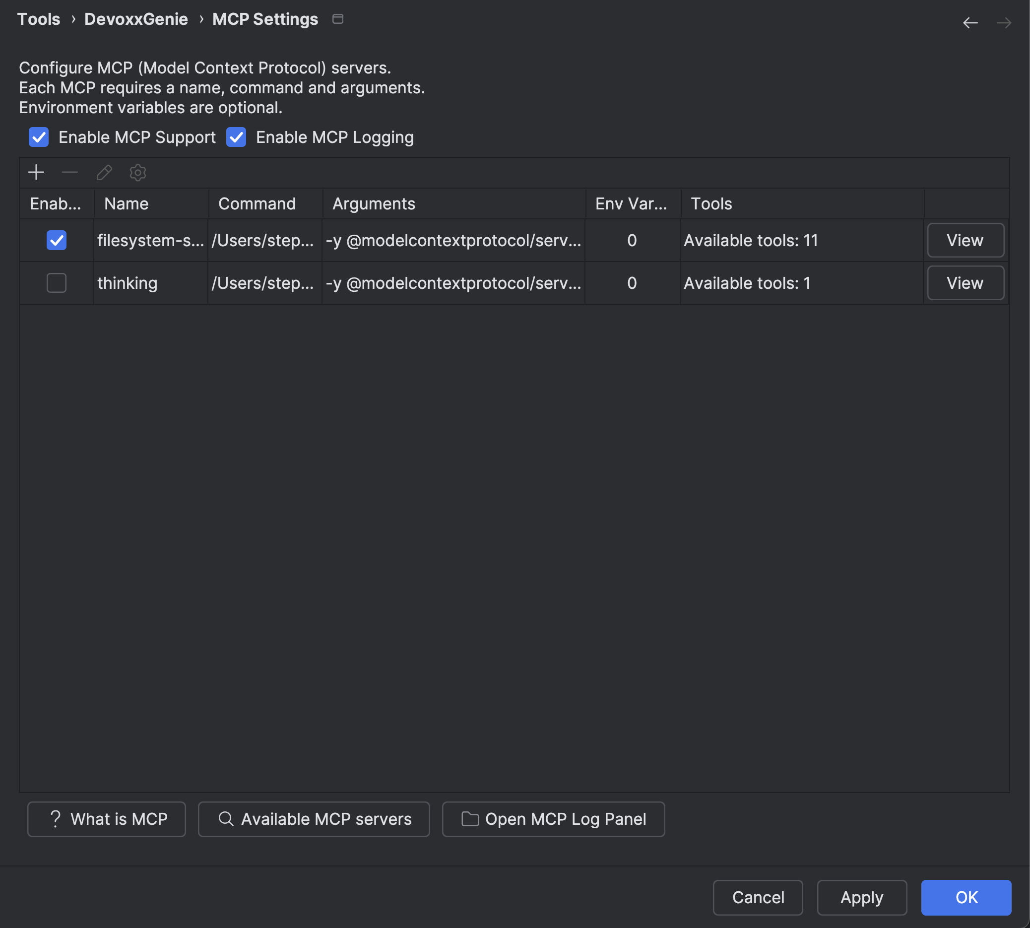Viewport: 1030px width, 928px height.
Task: Toggle Enable MCP Support checkbox
Action: (39, 137)
